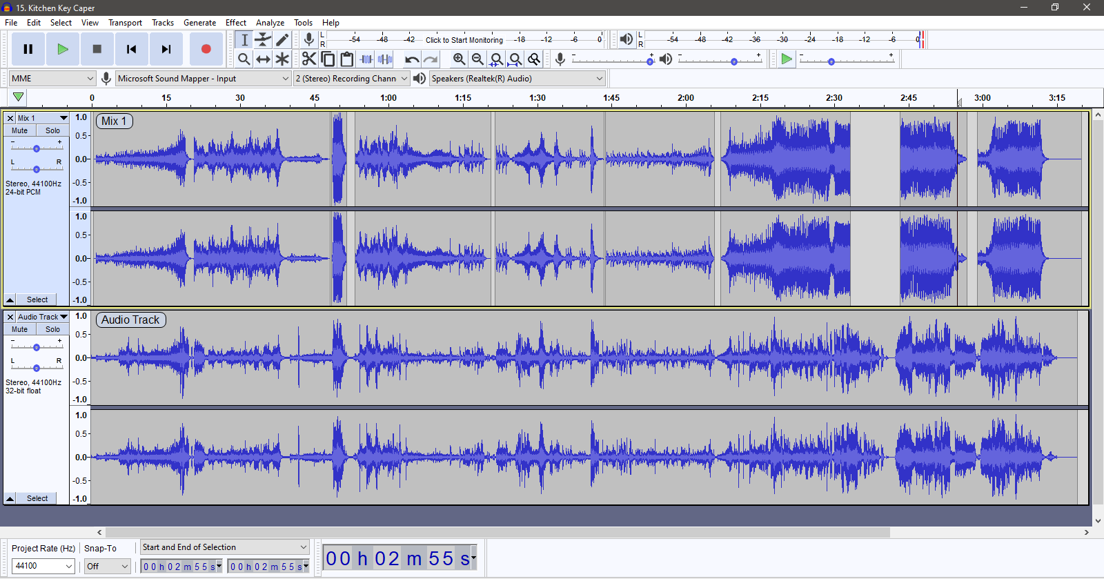Image resolution: width=1104 pixels, height=579 pixels.
Task: Select the Multi-Tool asterisk icon
Action: pyautogui.click(x=282, y=59)
